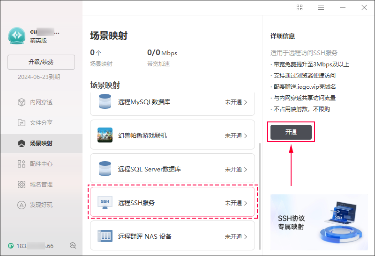Expand the 远程MySQL数据库 chevron arrow

pos(246,102)
